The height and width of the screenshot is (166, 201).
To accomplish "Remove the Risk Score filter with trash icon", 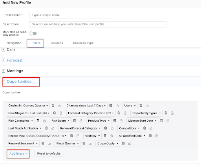I will click(75, 120).
